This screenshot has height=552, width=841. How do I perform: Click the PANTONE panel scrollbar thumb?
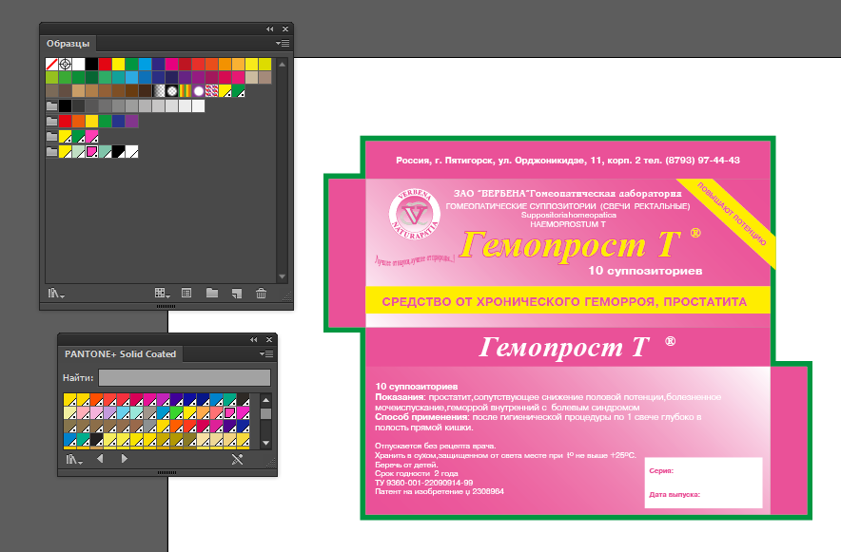click(265, 414)
